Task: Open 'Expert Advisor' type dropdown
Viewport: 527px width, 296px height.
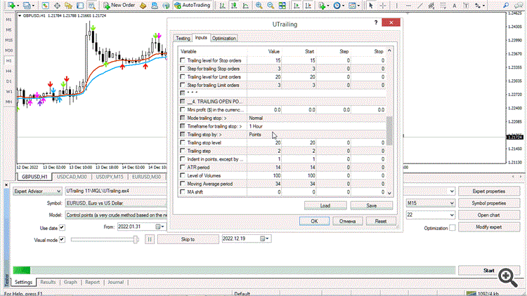Action: click(37, 191)
